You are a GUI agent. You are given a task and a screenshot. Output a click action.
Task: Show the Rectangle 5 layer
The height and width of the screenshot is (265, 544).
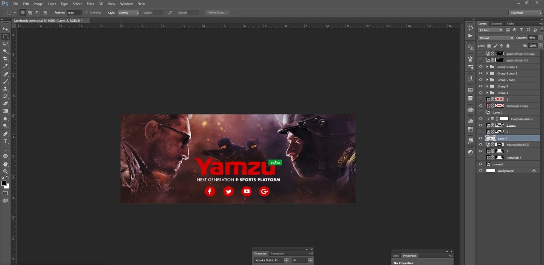click(x=481, y=158)
